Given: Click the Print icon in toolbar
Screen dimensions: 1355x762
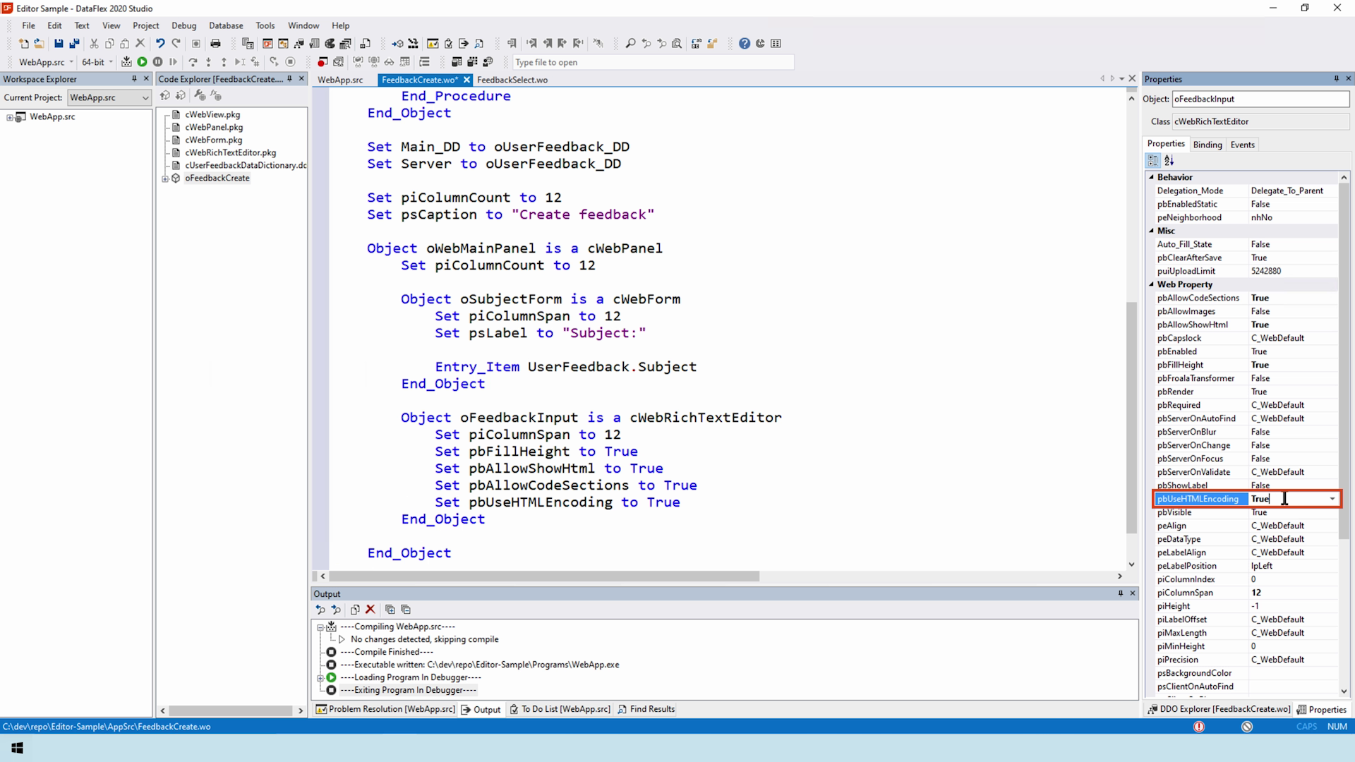Looking at the screenshot, I should click(215, 44).
